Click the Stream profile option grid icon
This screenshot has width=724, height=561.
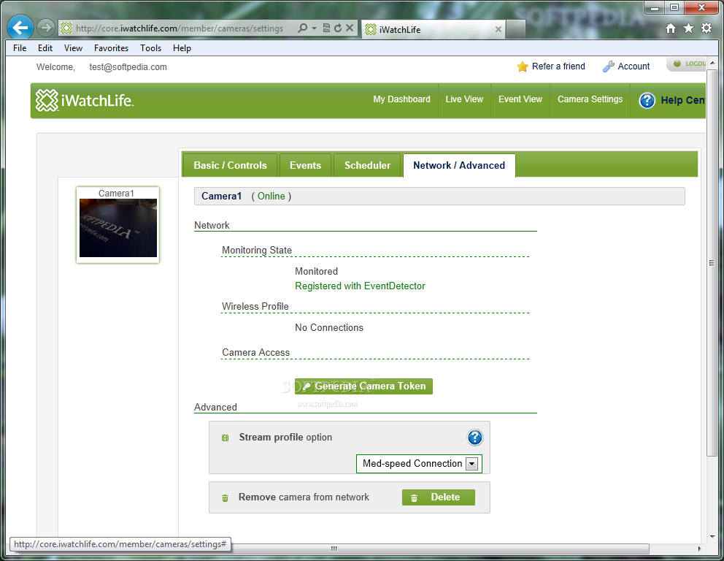pyautogui.click(x=226, y=438)
